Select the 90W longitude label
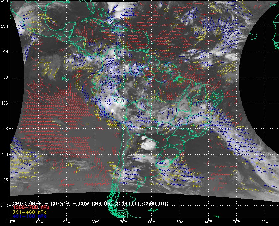Viewport: 279px width, 226px height. point(67,222)
